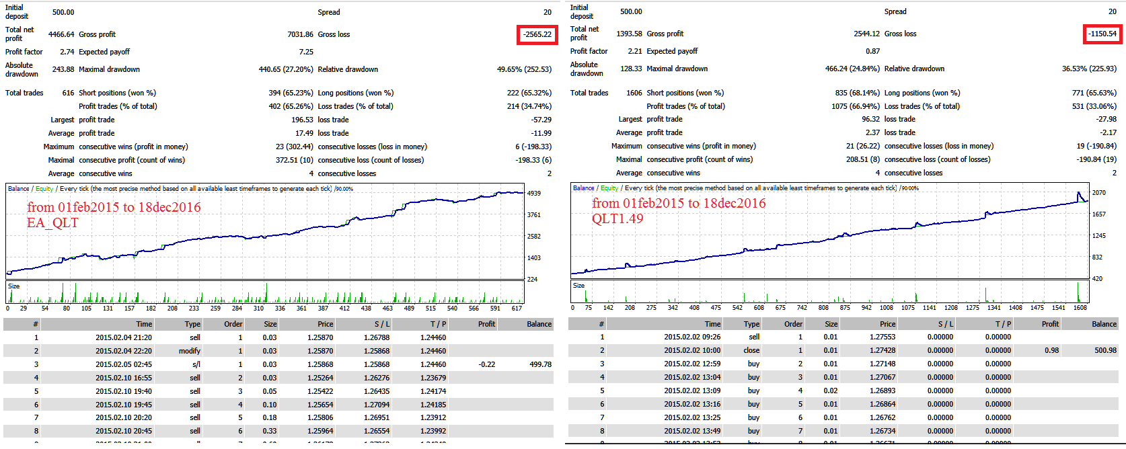The width and height of the screenshot is (1126, 449).
Task: Click relative drawdown 49.65% (252.53)
Action: pyautogui.click(x=524, y=69)
